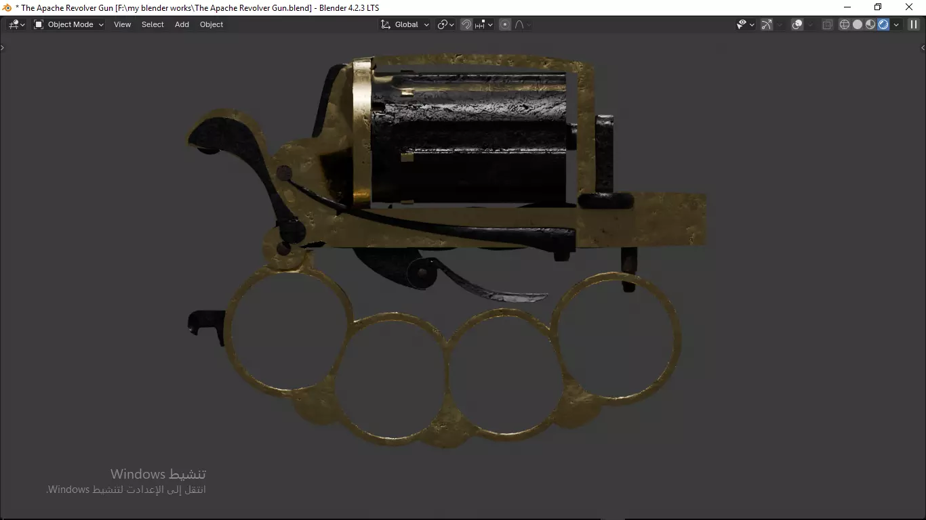
Task: Switch to Solid viewport shading
Action: coord(858,24)
